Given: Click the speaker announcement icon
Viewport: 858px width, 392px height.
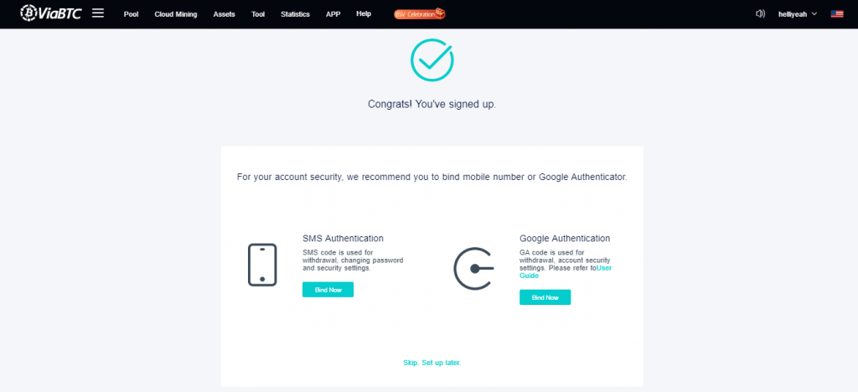Looking at the screenshot, I should (760, 13).
